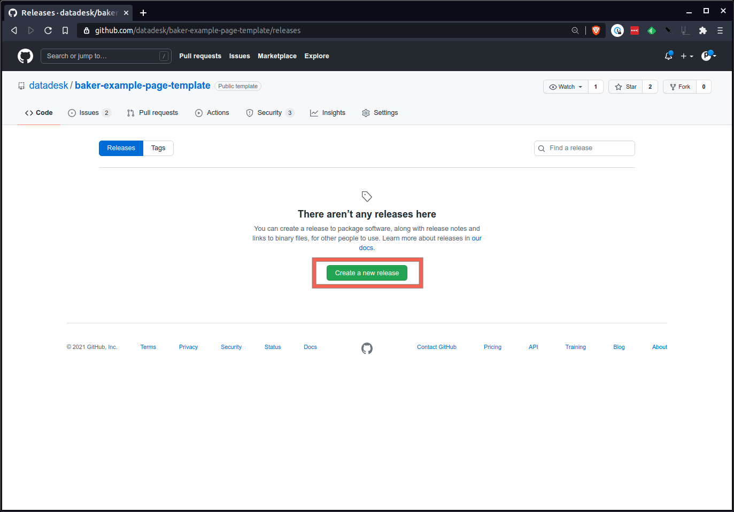Click the star count number 2
Screen dimensions: 734x512
click(x=650, y=87)
